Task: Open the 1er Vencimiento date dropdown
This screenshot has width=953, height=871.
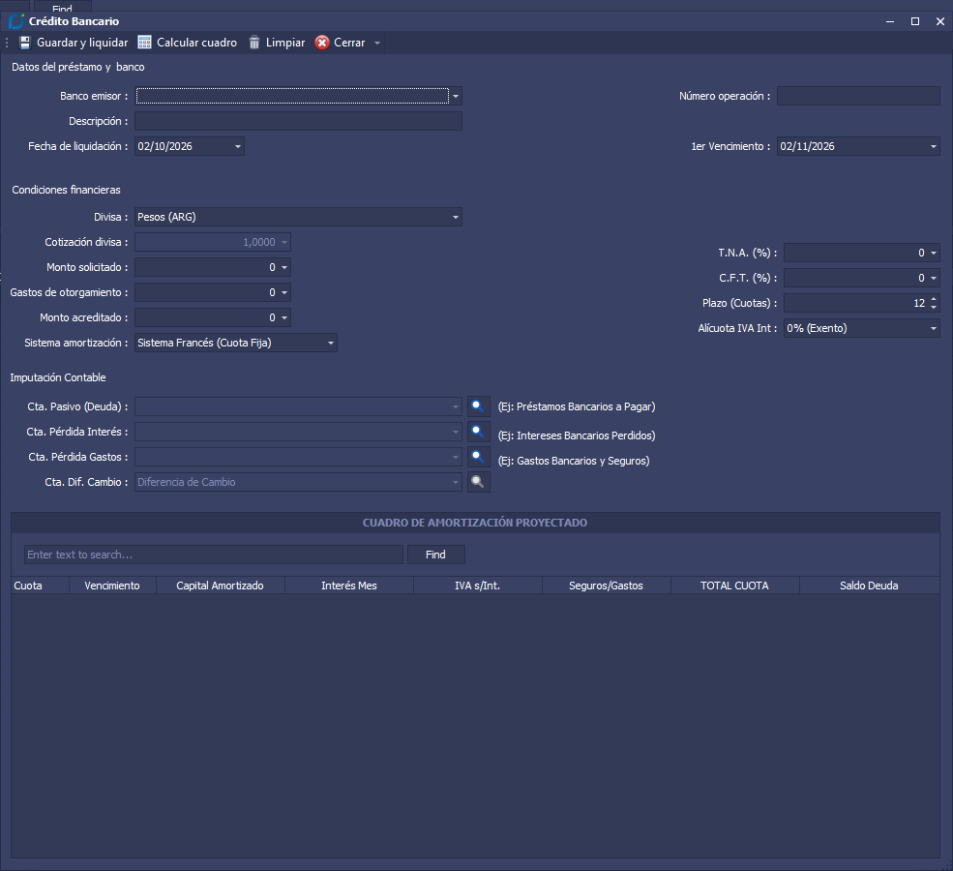Action: coord(934,146)
